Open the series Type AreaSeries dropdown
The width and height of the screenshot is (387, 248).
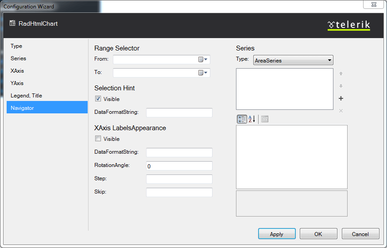point(293,60)
